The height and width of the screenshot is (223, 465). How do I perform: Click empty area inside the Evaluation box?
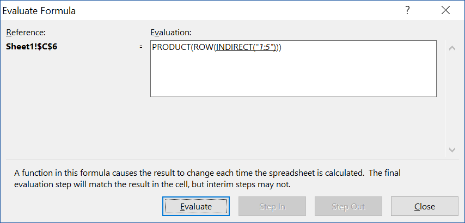[x=293, y=77]
